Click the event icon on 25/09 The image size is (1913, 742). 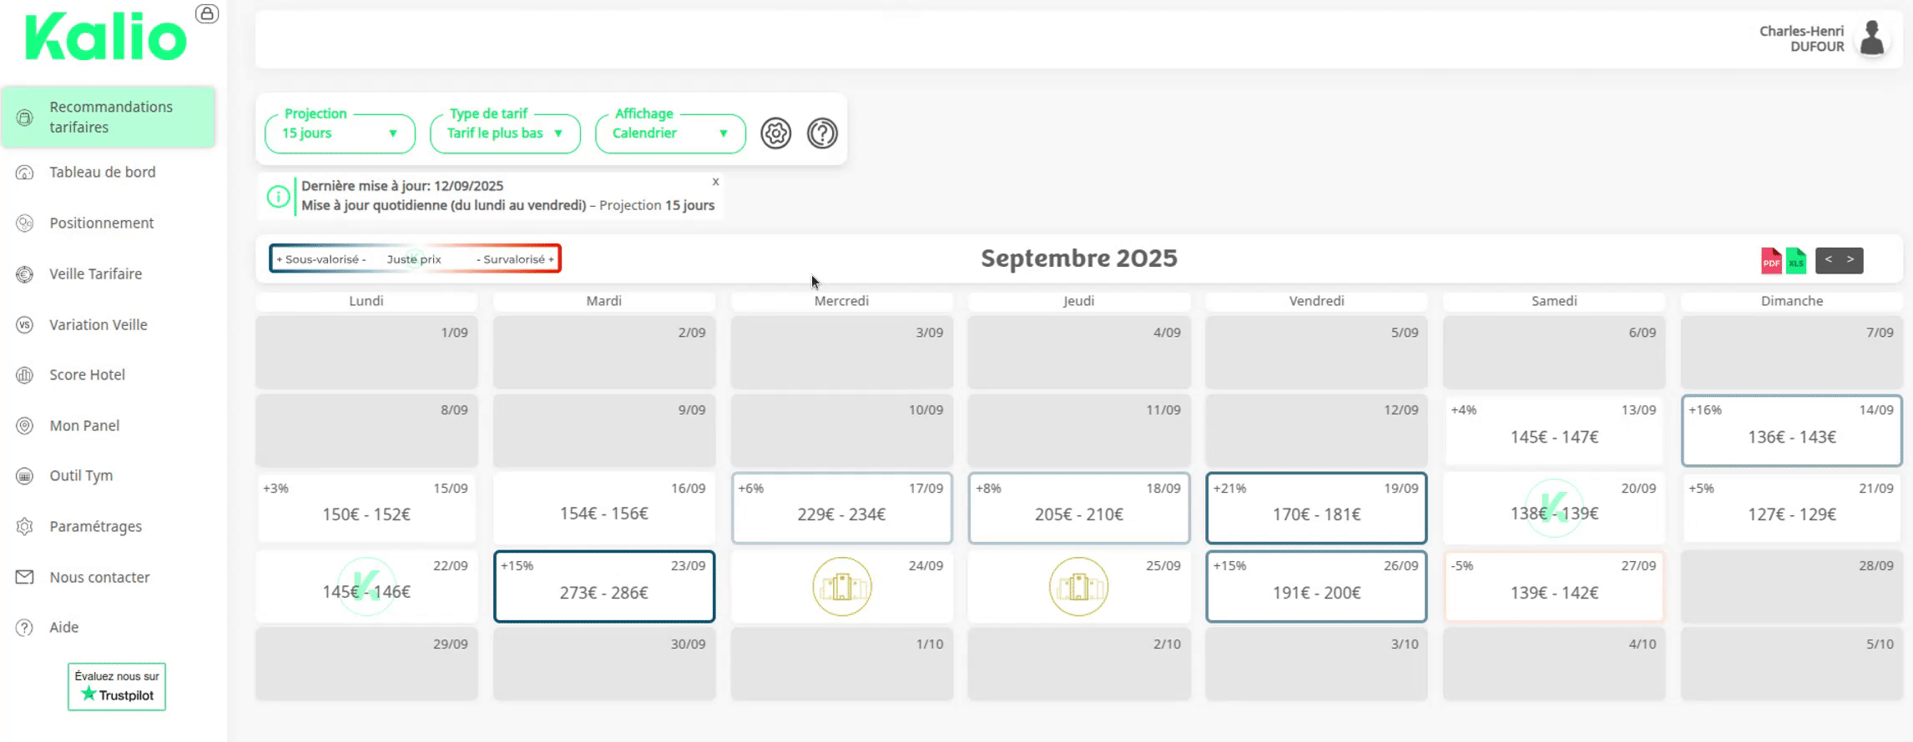tap(1079, 587)
